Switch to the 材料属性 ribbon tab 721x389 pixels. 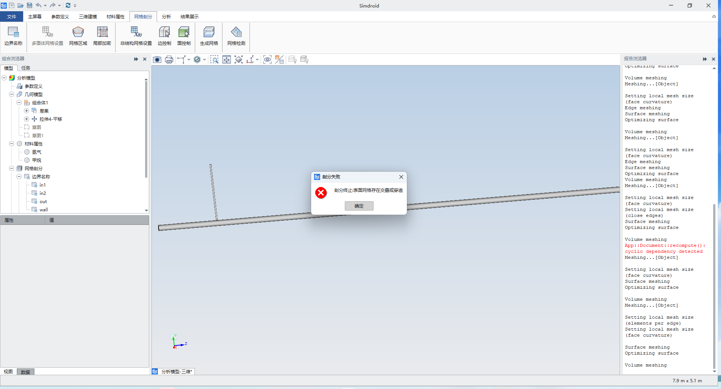pos(116,16)
